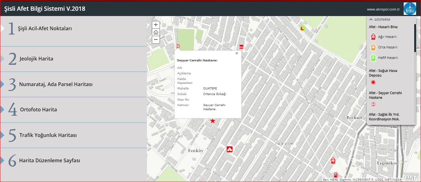
Task: Switch to Trafik Yoğunluk Haritası
Action: coord(48,135)
